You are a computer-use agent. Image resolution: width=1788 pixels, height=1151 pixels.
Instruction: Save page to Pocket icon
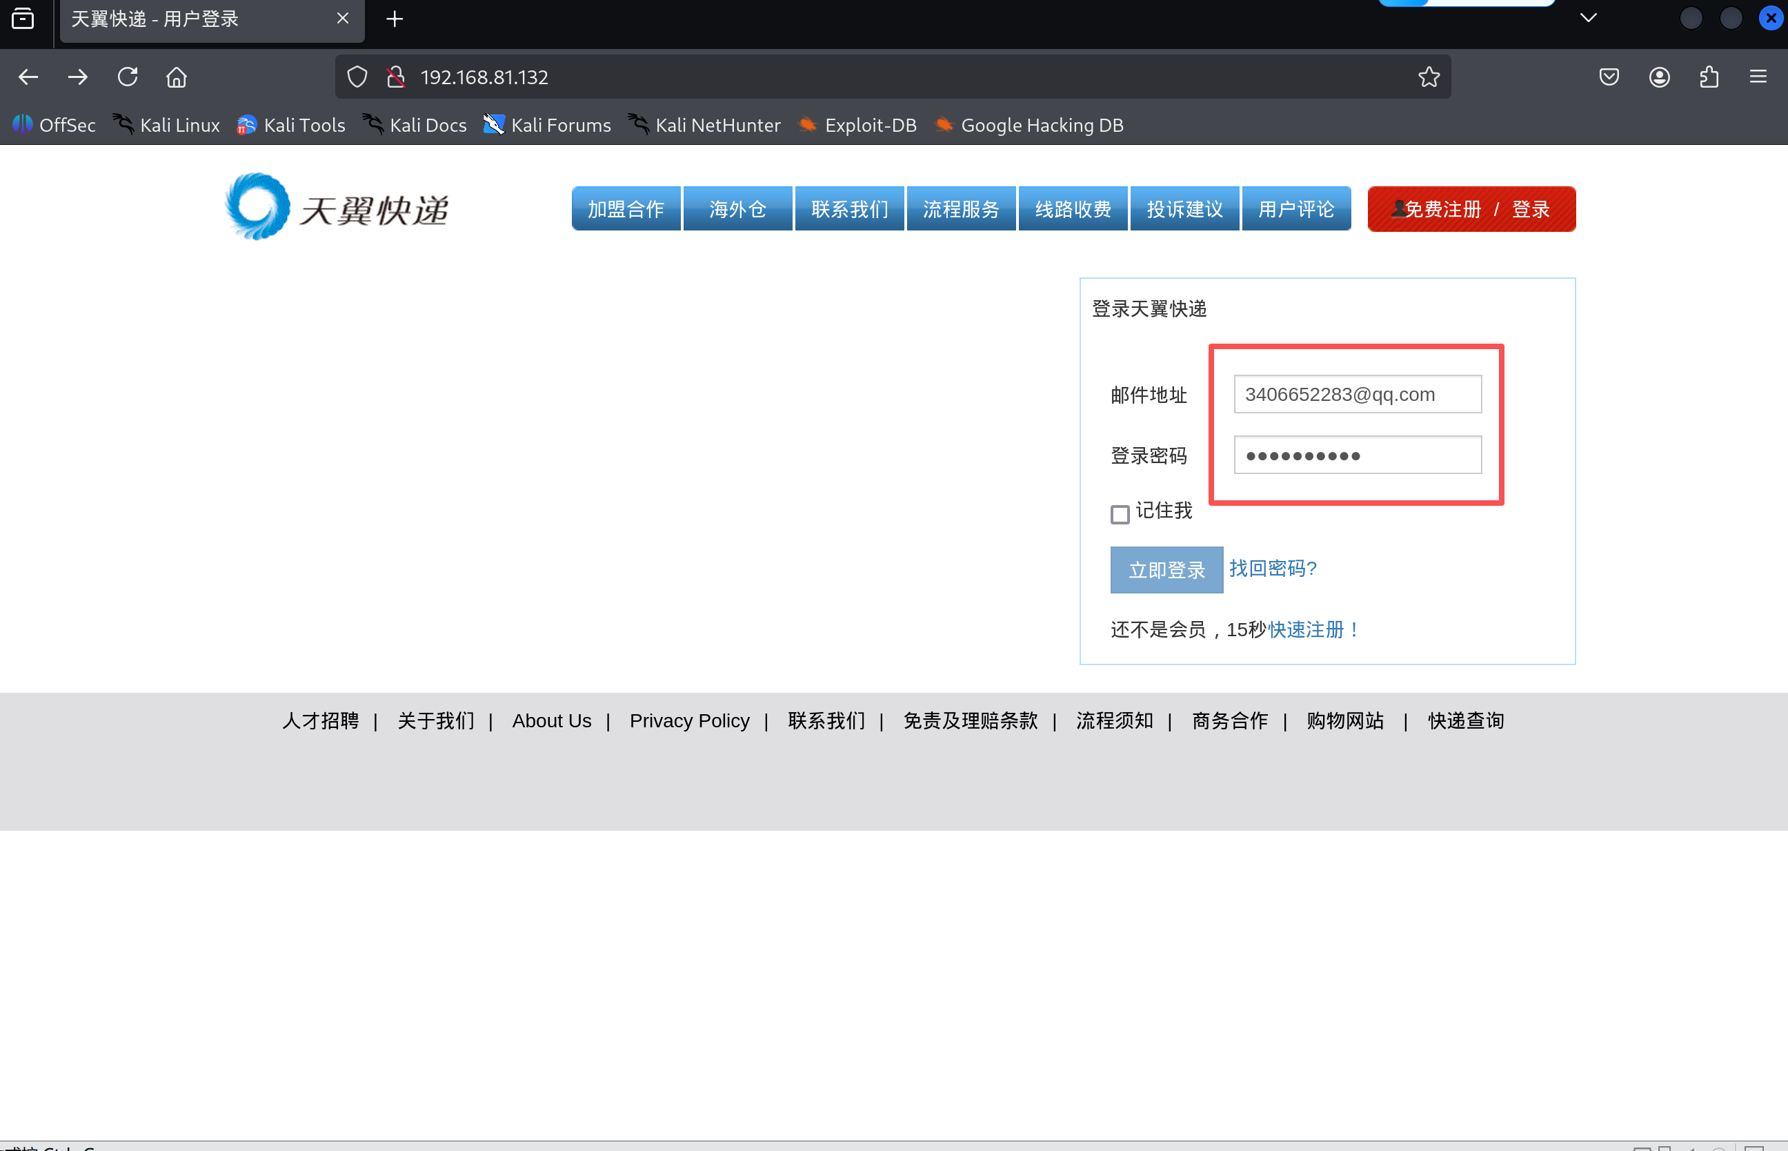[1608, 76]
